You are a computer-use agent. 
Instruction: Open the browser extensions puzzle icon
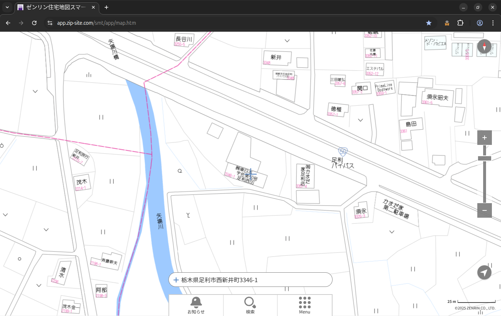point(460,23)
